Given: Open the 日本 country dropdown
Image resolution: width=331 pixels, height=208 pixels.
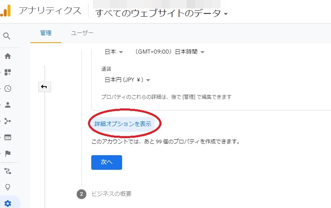Looking at the screenshot, I should pyautogui.click(x=114, y=52).
